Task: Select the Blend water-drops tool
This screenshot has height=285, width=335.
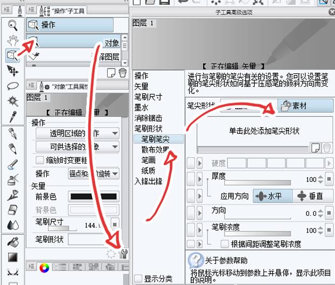Action: coord(13,225)
